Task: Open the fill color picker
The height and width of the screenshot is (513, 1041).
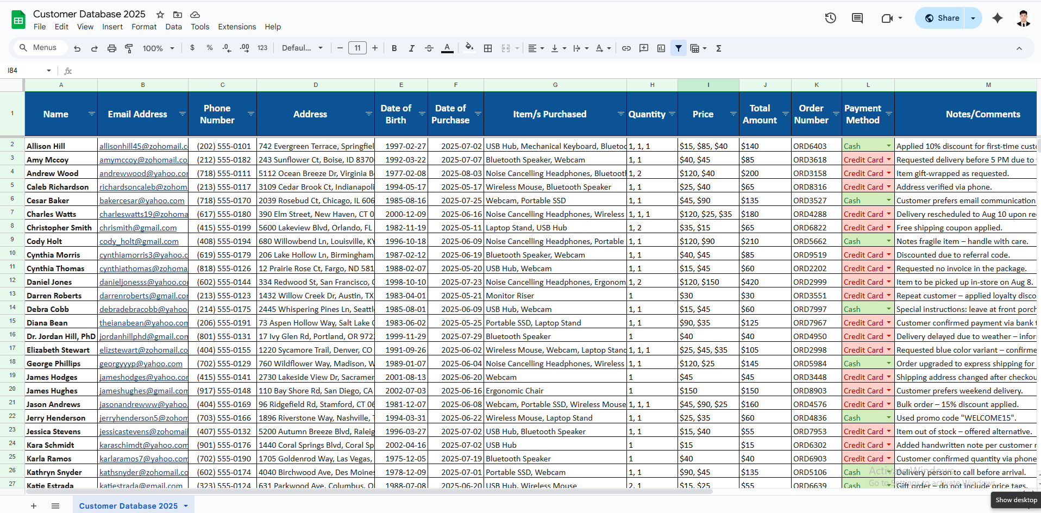Action: click(x=469, y=48)
